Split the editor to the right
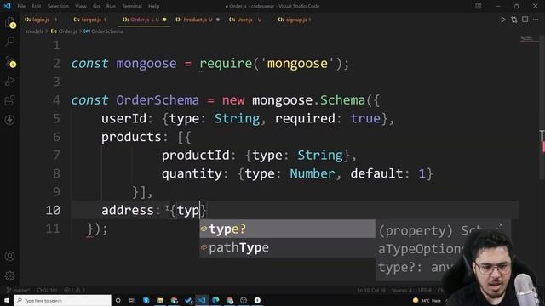The image size is (545, 306). coord(525,20)
